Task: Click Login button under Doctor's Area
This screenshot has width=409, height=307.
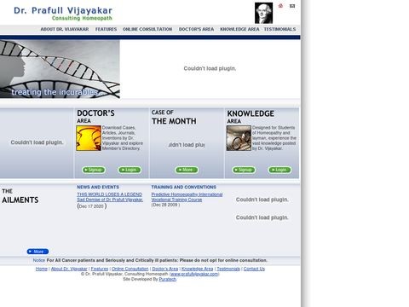Action: [x=130, y=170]
